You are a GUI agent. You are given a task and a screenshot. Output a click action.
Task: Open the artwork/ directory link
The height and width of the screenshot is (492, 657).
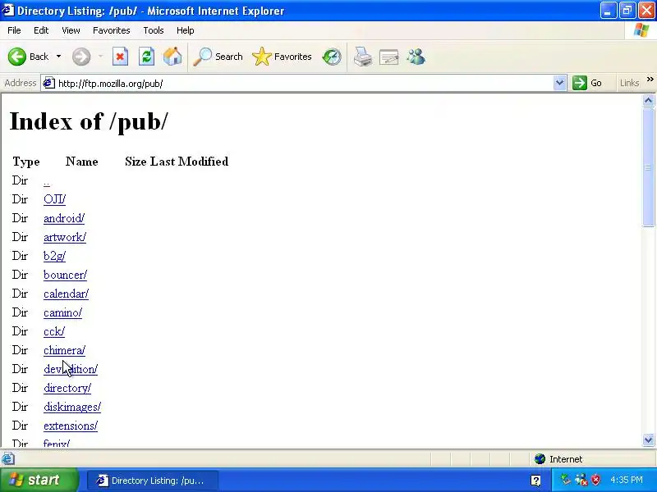pos(65,237)
